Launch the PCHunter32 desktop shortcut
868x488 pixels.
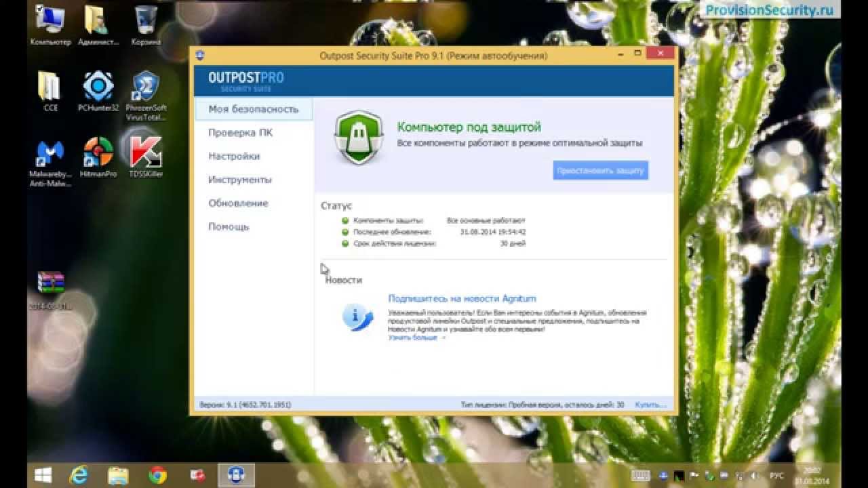98,91
